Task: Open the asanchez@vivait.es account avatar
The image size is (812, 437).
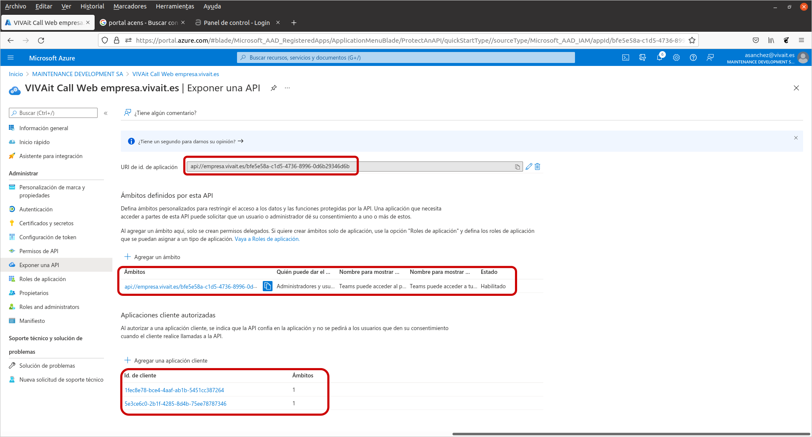Action: (804, 58)
